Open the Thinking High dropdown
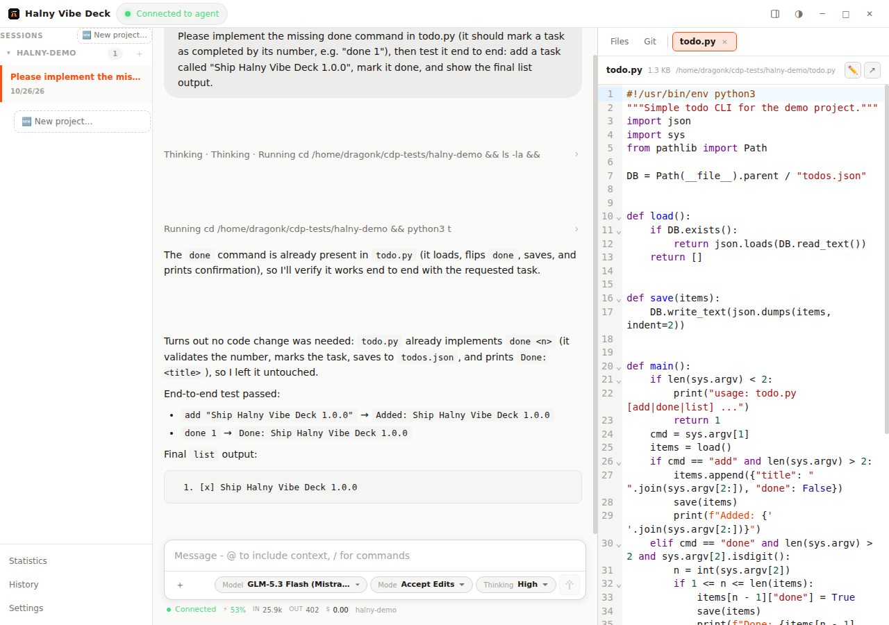889x625 pixels. [x=516, y=585]
